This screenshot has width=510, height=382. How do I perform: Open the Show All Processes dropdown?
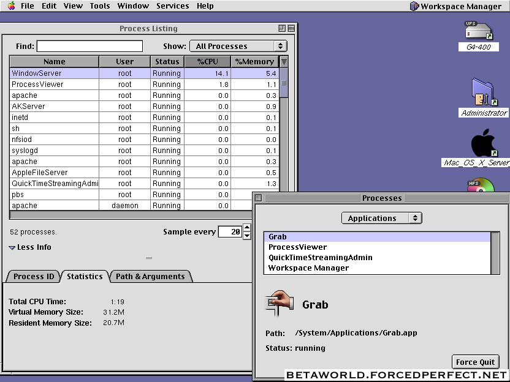(x=238, y=46)
